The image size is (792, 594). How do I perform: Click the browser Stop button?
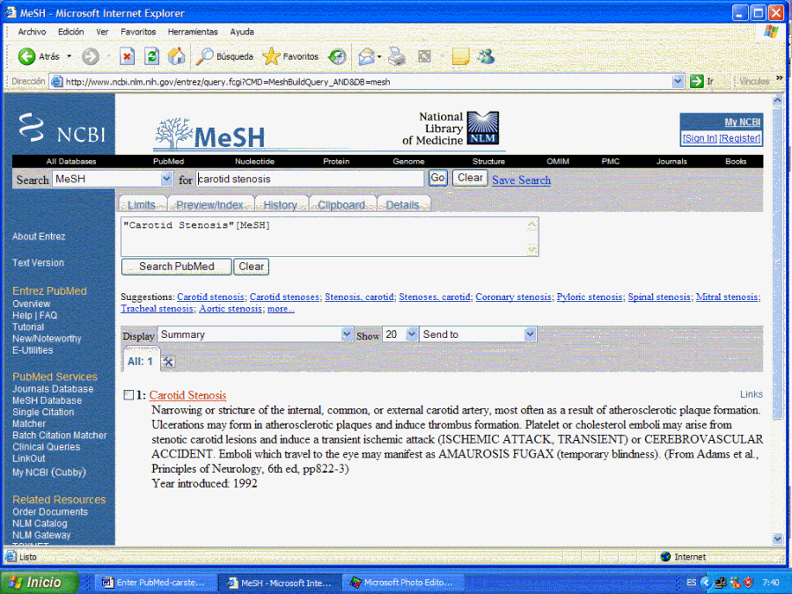tap(127, 56)
